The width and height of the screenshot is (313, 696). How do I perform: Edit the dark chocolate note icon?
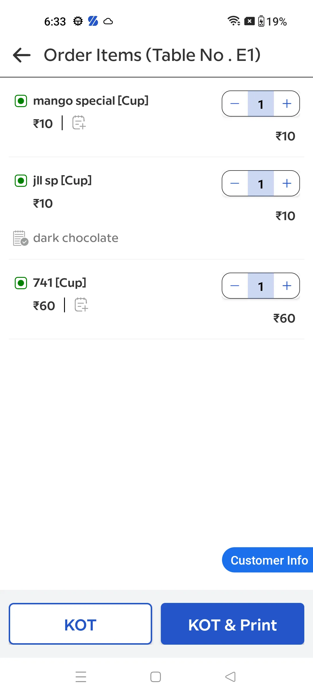(21, 238)
